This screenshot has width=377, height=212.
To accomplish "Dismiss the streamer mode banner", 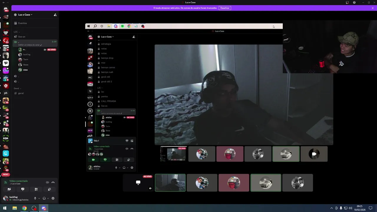I will [x=373, y=8].
